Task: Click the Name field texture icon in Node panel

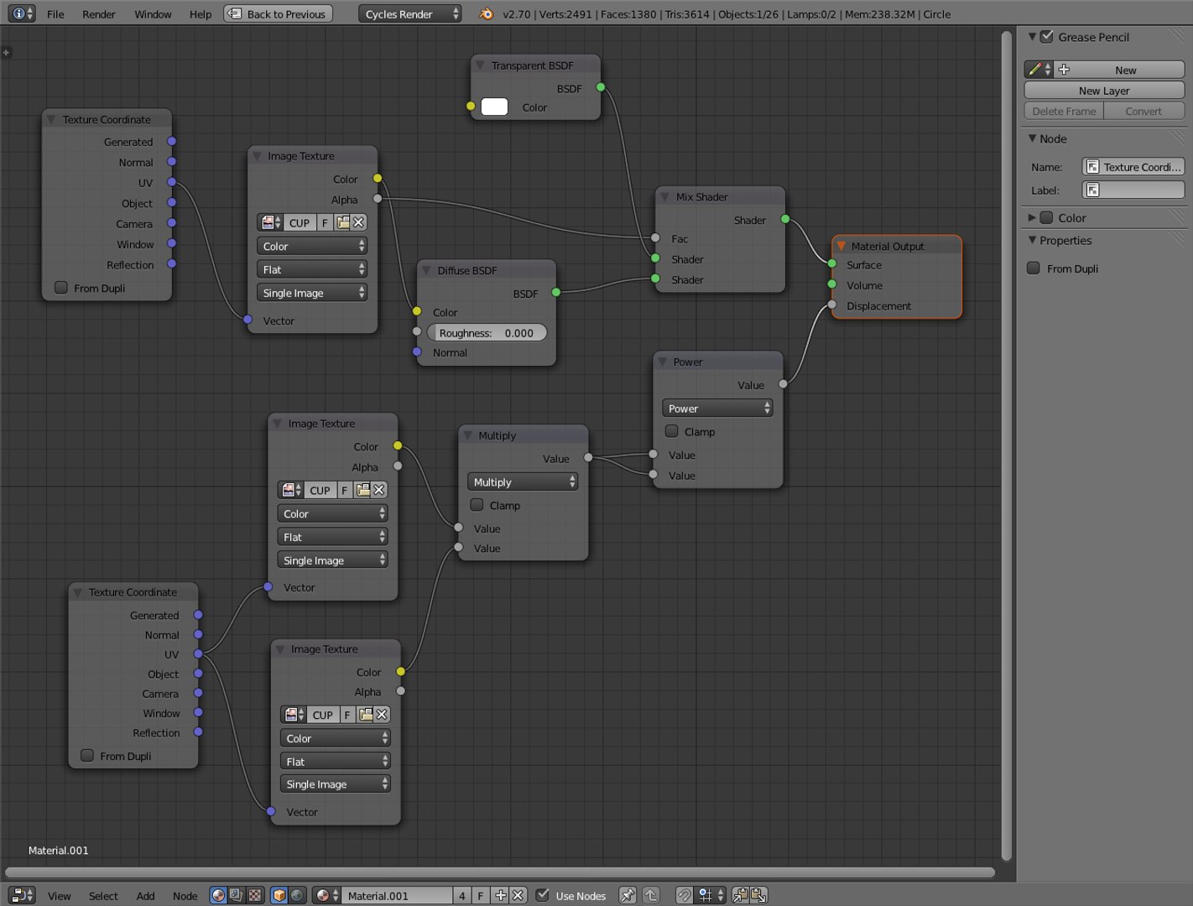Action: click(x=1092, y=167)
